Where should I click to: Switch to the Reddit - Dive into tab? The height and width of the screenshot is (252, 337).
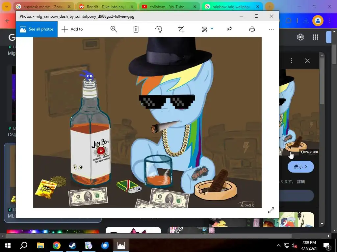106,7
